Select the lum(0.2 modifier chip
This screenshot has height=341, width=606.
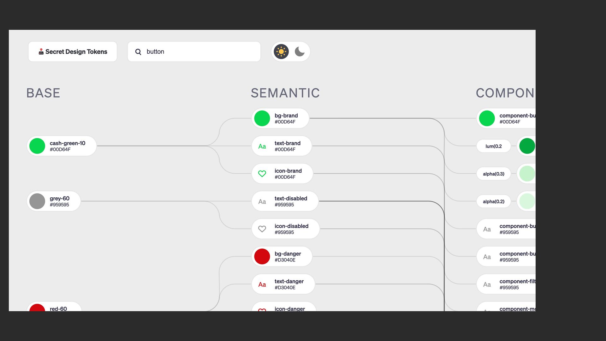493,146
